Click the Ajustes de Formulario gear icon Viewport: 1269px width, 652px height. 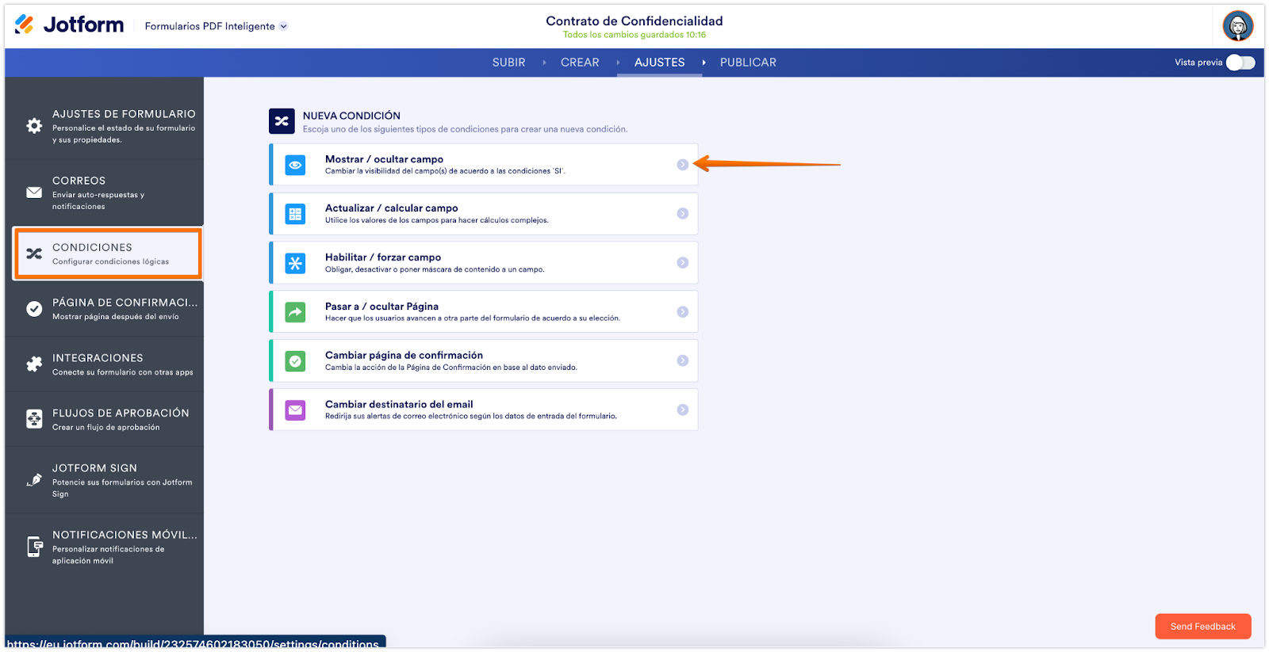[x=34, y=126]
